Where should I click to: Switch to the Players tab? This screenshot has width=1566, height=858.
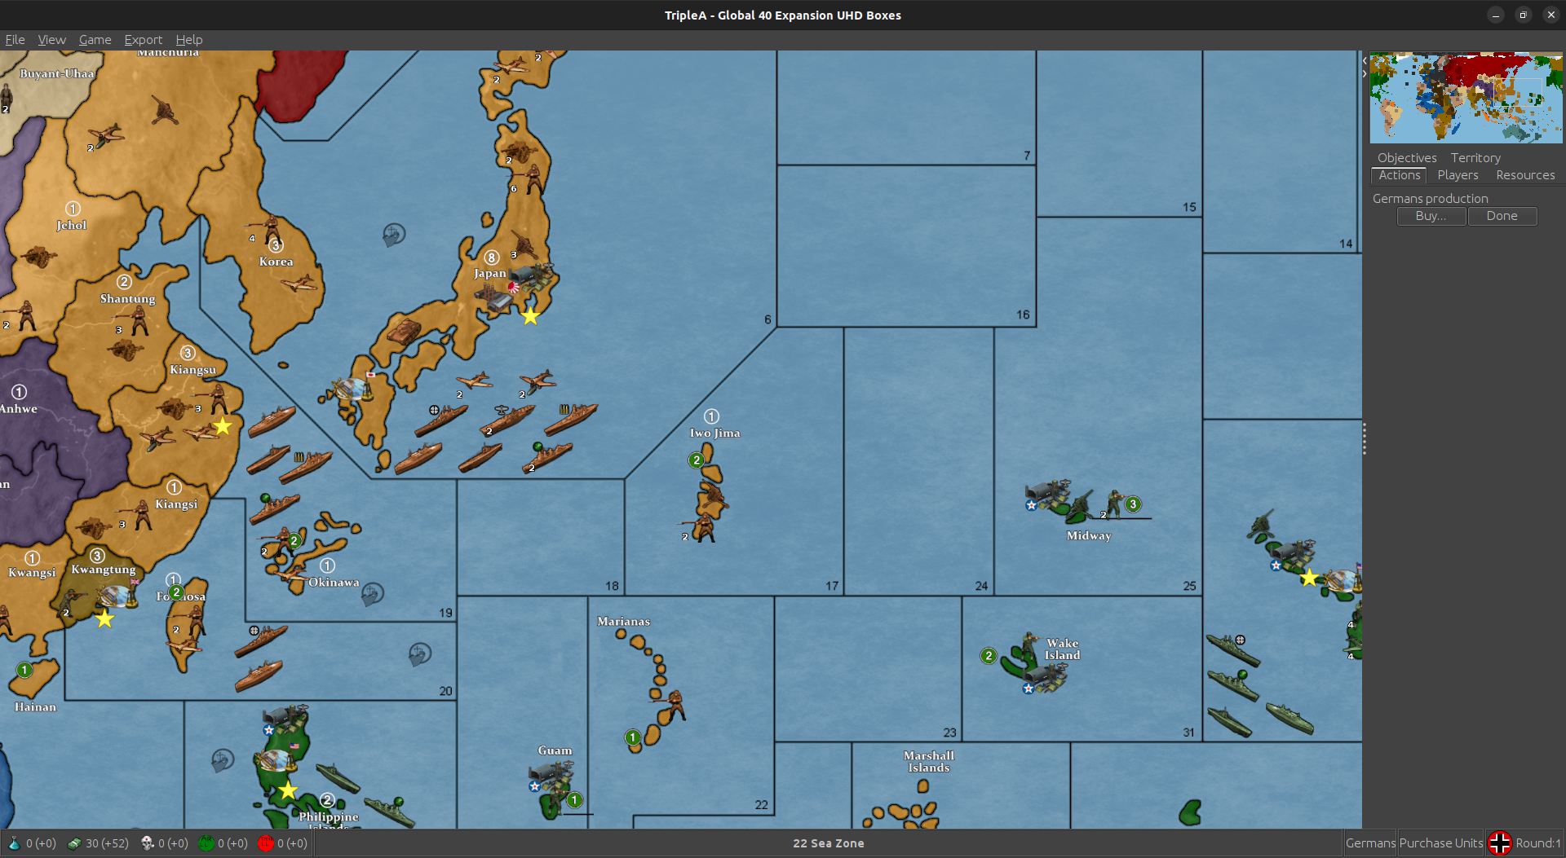1458,175
